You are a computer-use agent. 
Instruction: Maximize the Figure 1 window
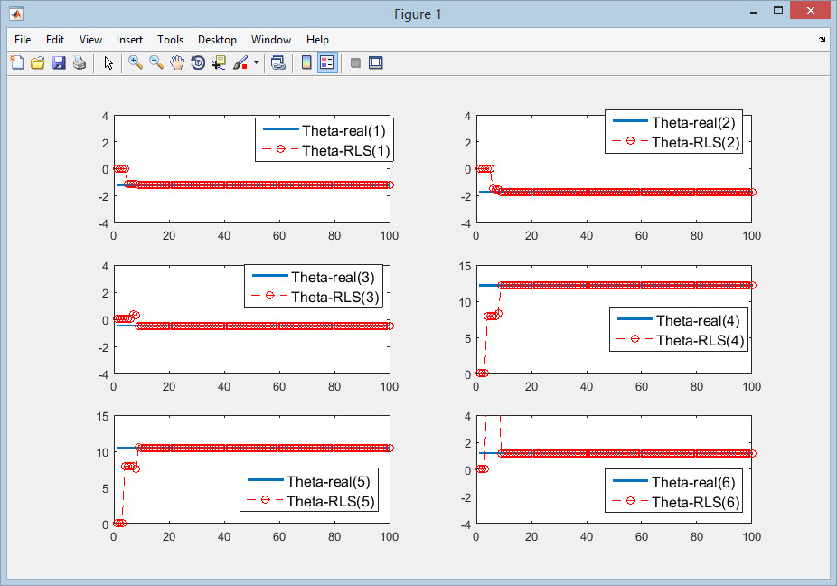point(778,11)
